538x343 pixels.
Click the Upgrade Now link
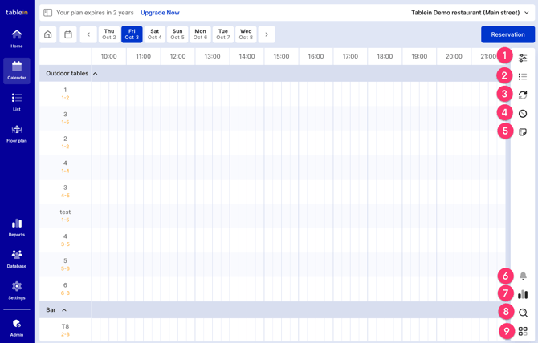point(160,13)
